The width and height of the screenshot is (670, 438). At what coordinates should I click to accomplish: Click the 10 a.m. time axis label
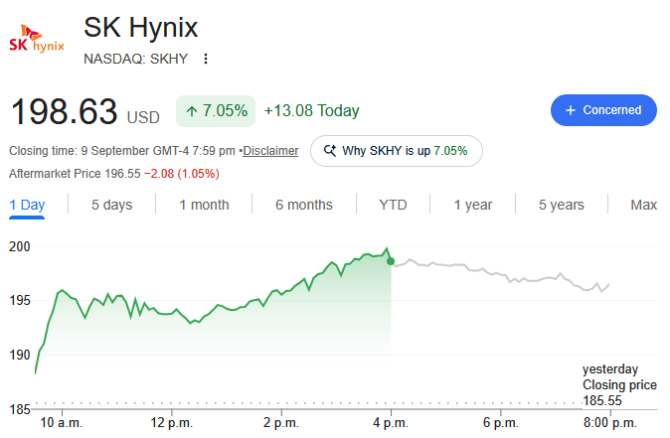coord(61,423)
